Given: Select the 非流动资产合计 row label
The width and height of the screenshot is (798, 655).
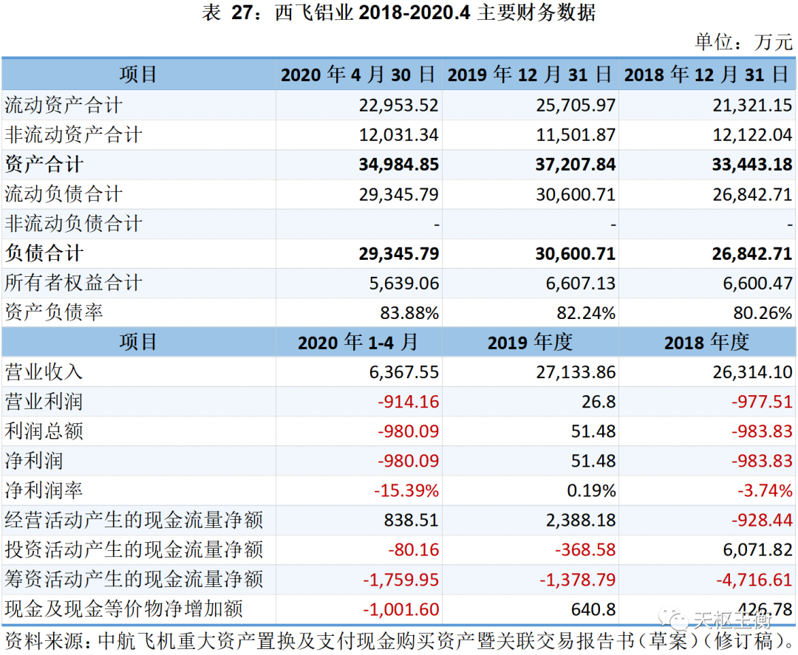Looking at the screenshot, I should click(x=73, y=135).
